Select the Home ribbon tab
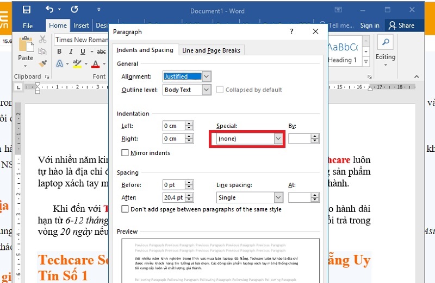The image size is (435, 283). coord(58,25)
